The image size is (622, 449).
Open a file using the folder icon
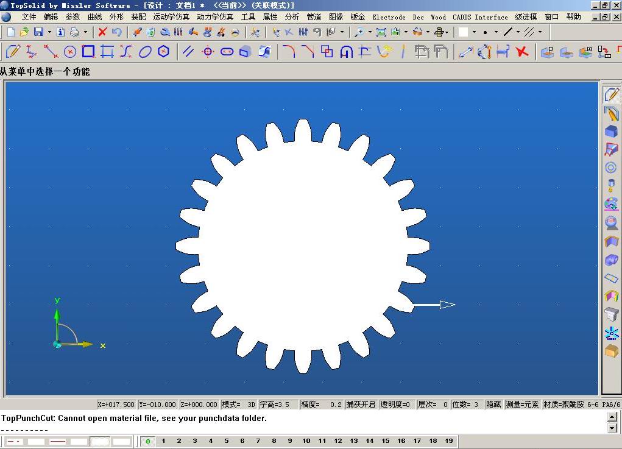click(24, 32)
